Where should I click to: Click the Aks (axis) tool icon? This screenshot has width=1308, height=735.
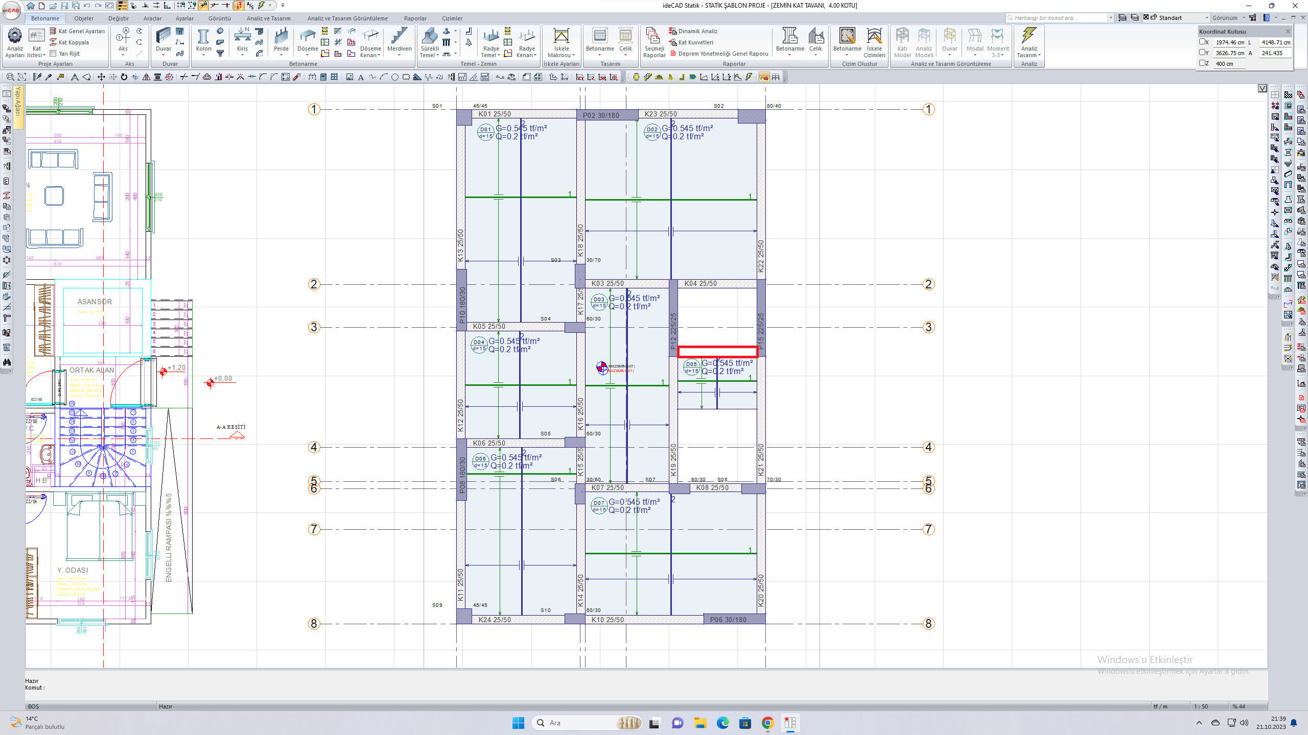click(123, 36)
